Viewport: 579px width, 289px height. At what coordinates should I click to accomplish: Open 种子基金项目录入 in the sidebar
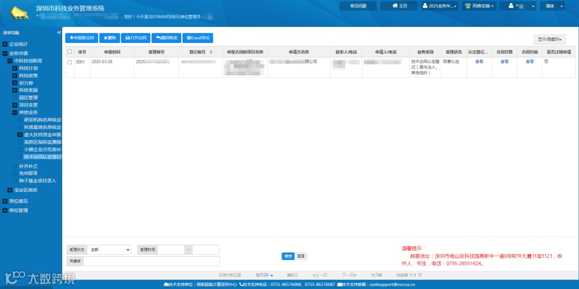(38, 181)
